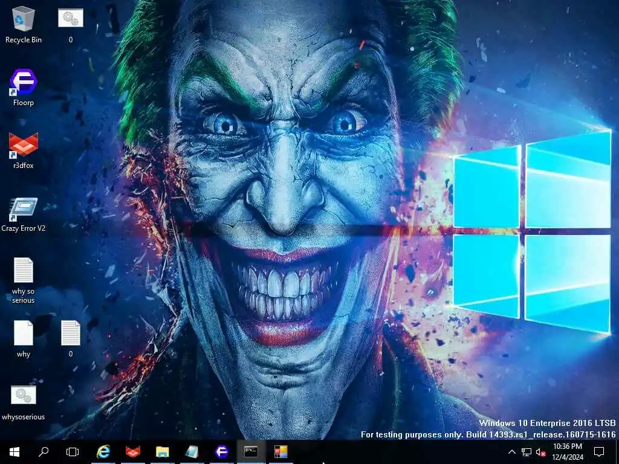The width and height of the screenshot is (619, 464).
Task: Open the Windows Start menu
Action: click(15, 452)
